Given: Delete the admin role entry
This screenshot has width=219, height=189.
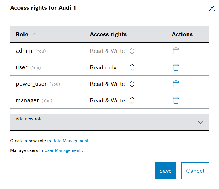Looking at the screenshot, I should (176, 51).
